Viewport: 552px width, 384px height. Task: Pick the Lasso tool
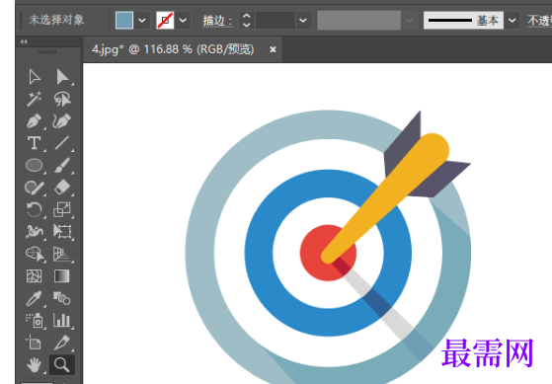pos(62,100)
